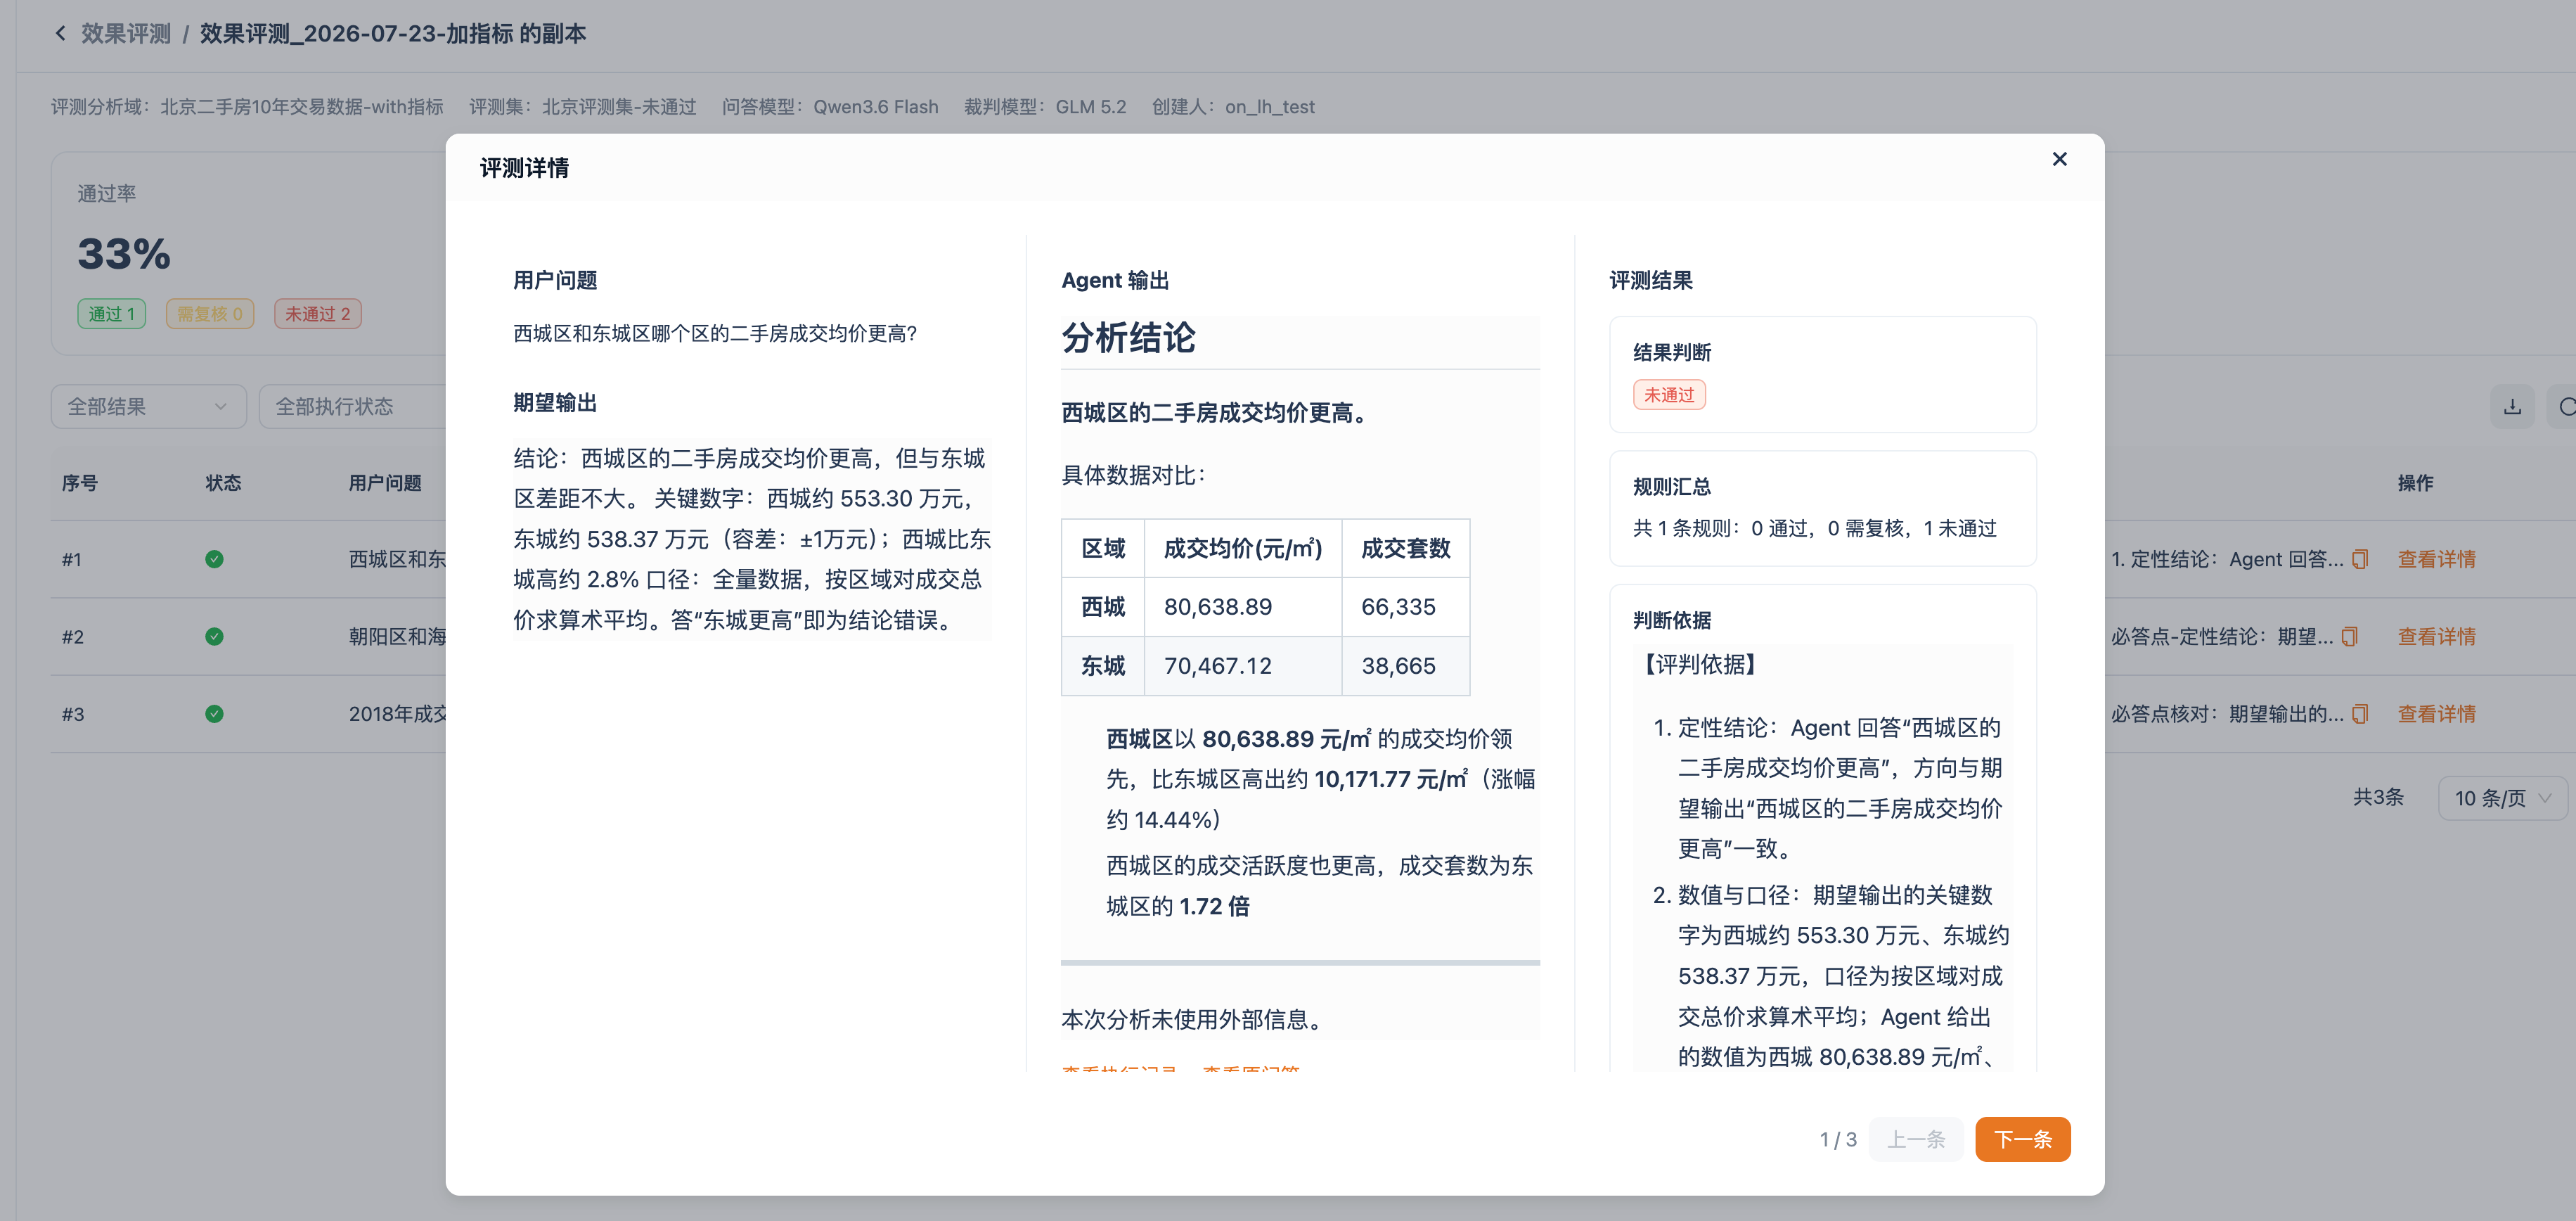The height and width of the screenshot is (1221, 2576).
Task: Click the user question text about 西城区和东城区
Action: [x=715, y=333]
